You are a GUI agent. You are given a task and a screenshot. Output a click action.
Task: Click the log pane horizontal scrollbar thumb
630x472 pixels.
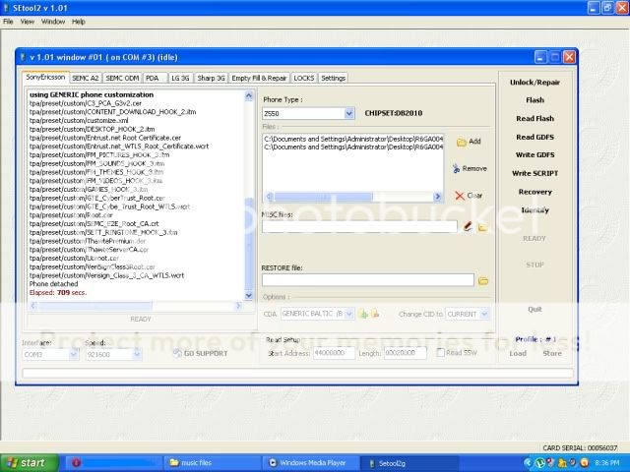point(95,306)
